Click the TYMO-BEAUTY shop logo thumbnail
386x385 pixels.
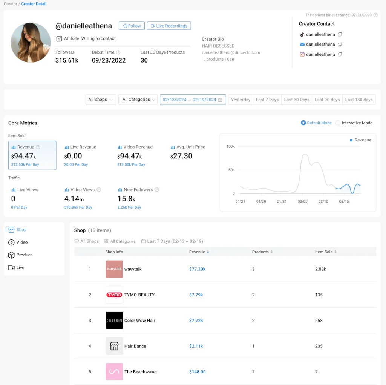pyautogui.click(x=114, y=295)
